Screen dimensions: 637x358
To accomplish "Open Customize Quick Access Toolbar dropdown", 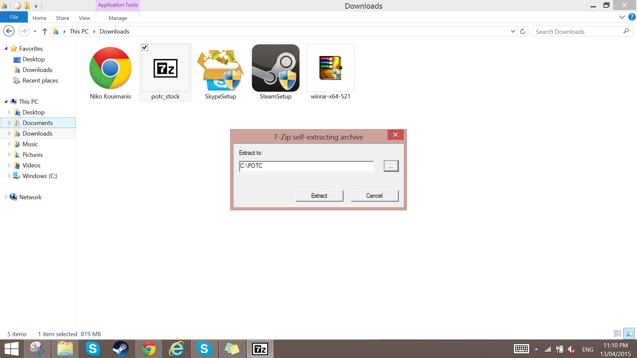I will tap(36, 6).
